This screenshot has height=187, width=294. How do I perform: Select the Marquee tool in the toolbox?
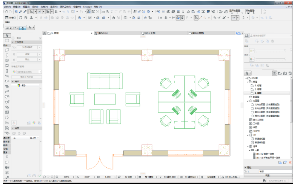[7, 41]
